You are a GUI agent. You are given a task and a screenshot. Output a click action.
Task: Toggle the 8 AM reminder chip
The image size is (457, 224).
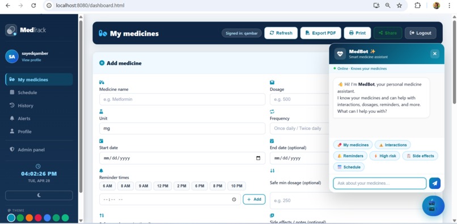coord(125,186)
